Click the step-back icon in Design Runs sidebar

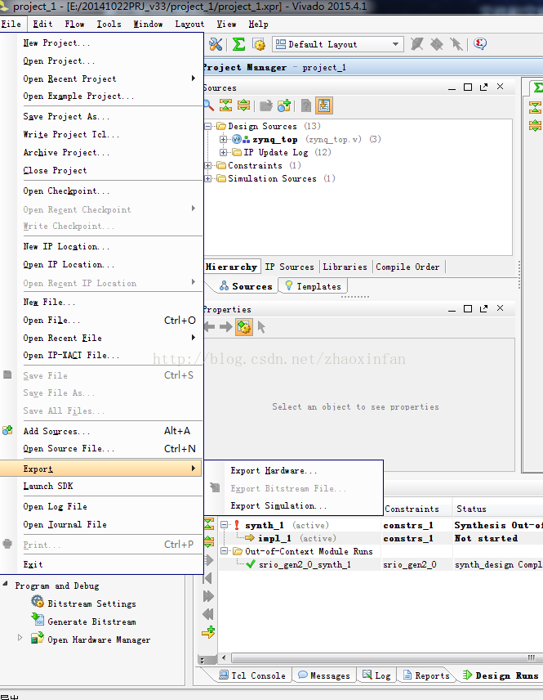207,578
